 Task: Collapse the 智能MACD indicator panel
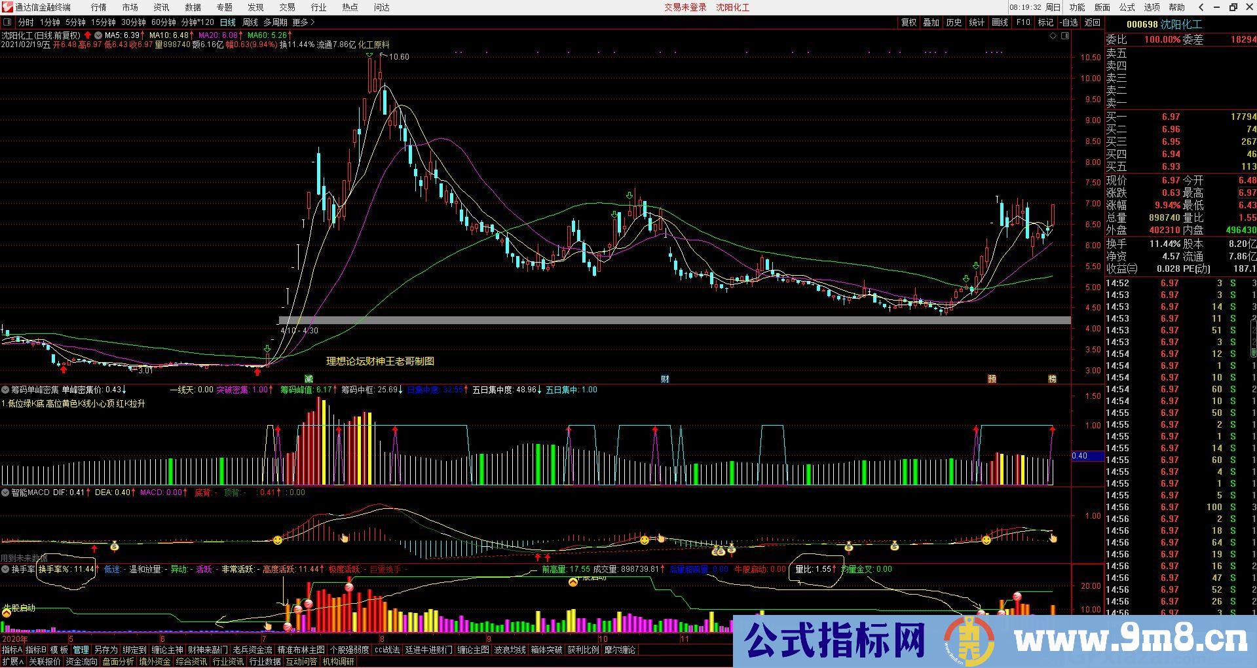5,492
